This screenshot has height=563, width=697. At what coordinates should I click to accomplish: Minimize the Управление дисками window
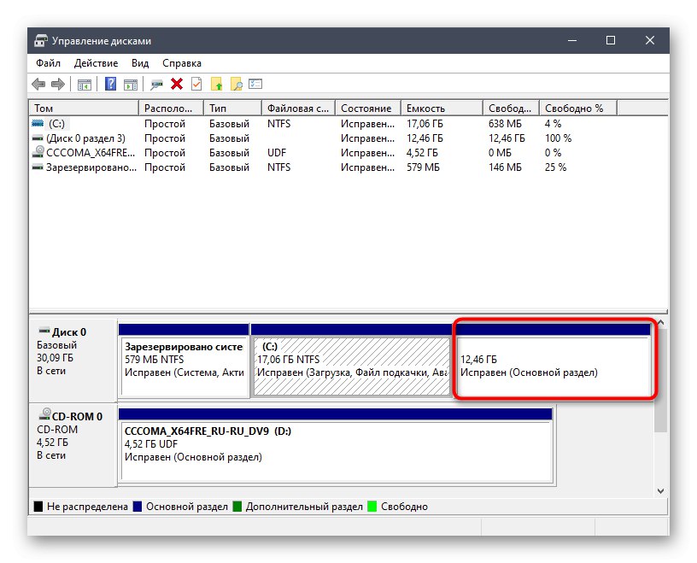click(572, 40)
